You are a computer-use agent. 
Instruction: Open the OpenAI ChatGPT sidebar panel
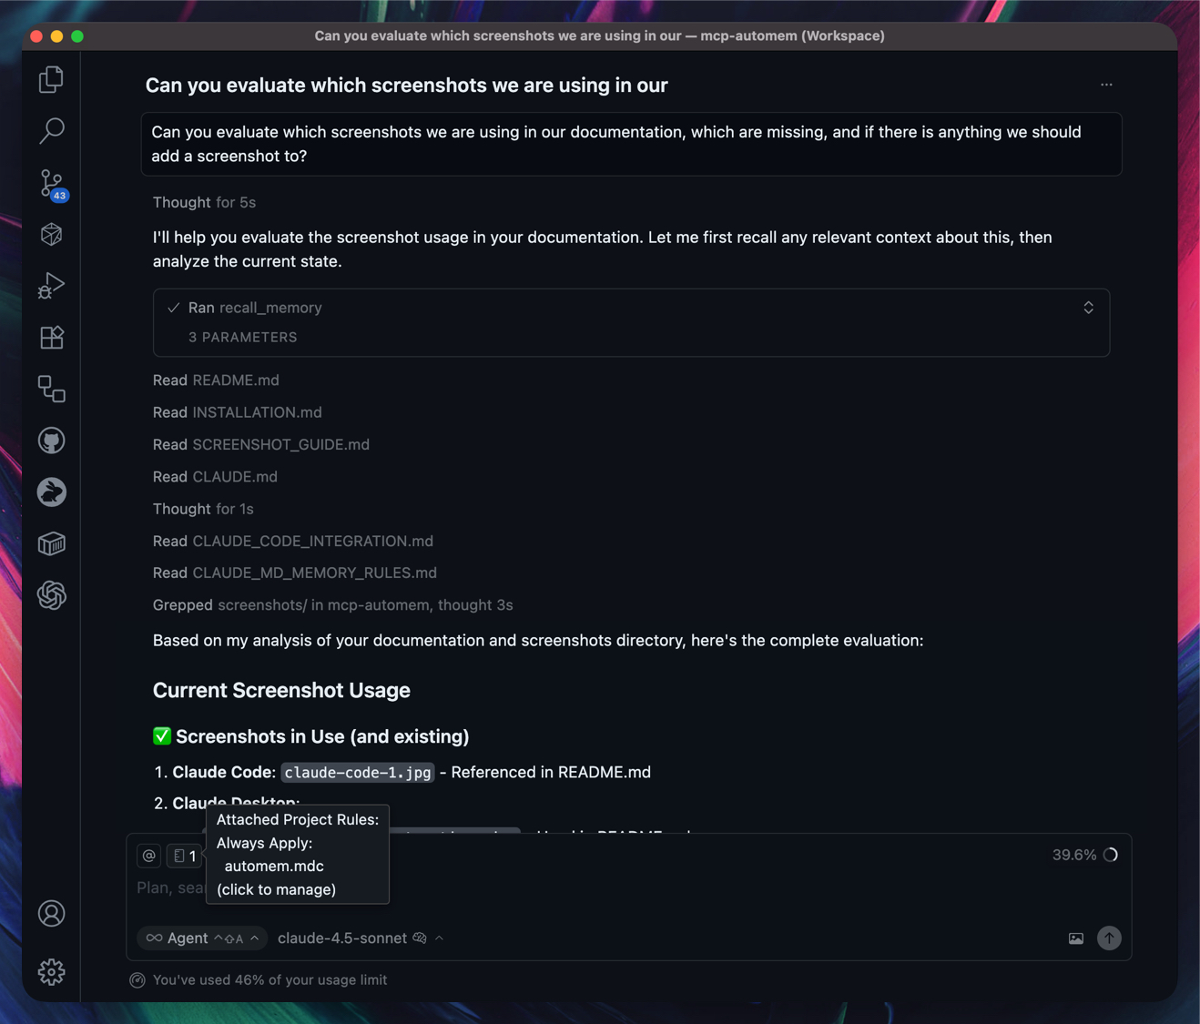52,595
